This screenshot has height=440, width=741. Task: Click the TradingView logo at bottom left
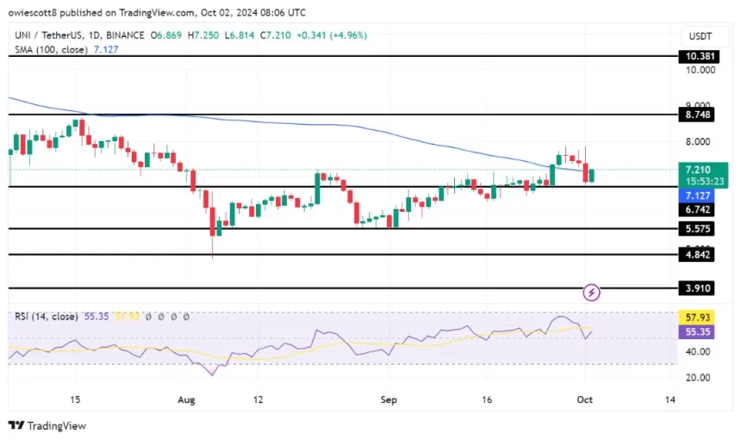51,425
